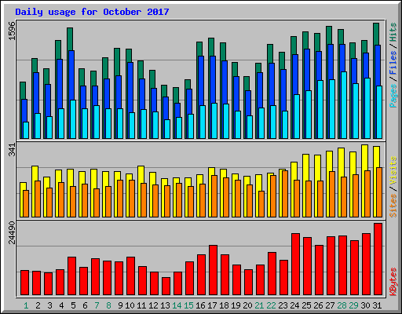Click day label "10" on the x-axis
402x314 pixels.
tap(130, 305)
